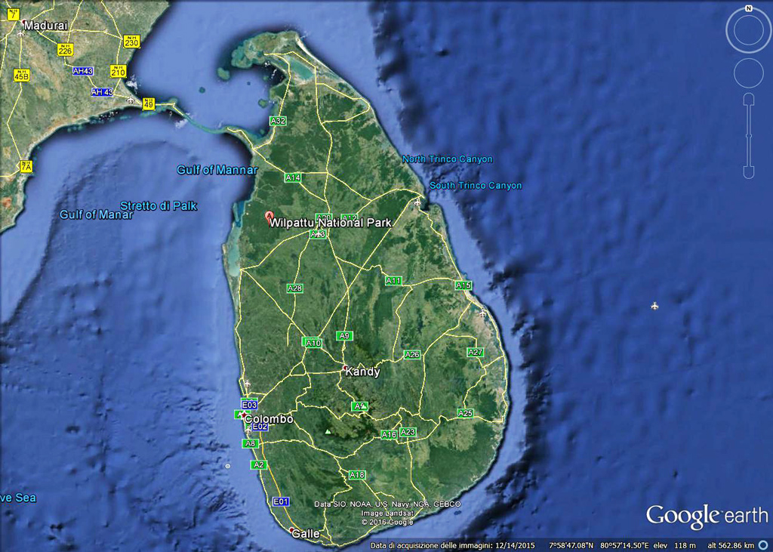Click the zoom slider's middle handle

pos(748,136)
